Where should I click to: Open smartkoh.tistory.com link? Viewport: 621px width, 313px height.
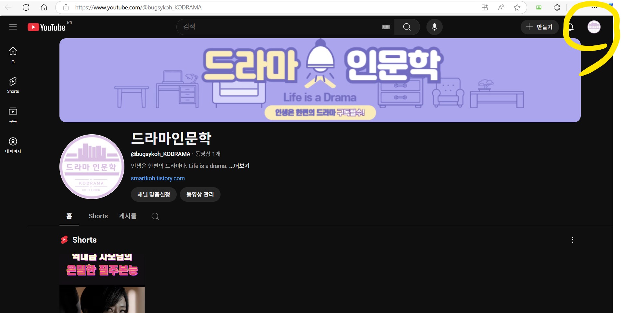pos(158,178)
